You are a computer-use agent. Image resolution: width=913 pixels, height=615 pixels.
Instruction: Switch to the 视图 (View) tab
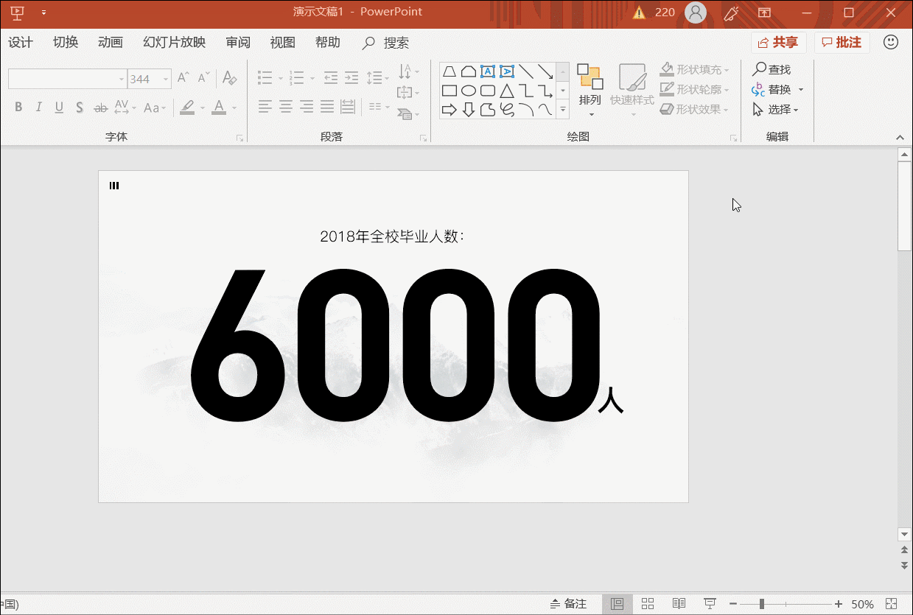pos(282,43)
